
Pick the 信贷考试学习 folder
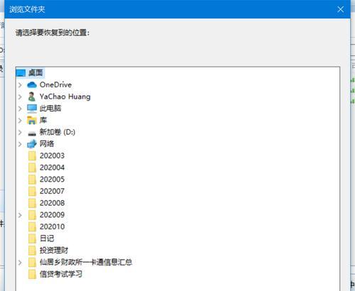[x=55, y=274]
